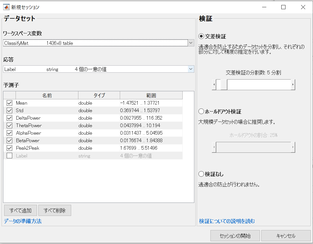
Task: Click the Label response combo box
Action: click(x=99, y=69)
